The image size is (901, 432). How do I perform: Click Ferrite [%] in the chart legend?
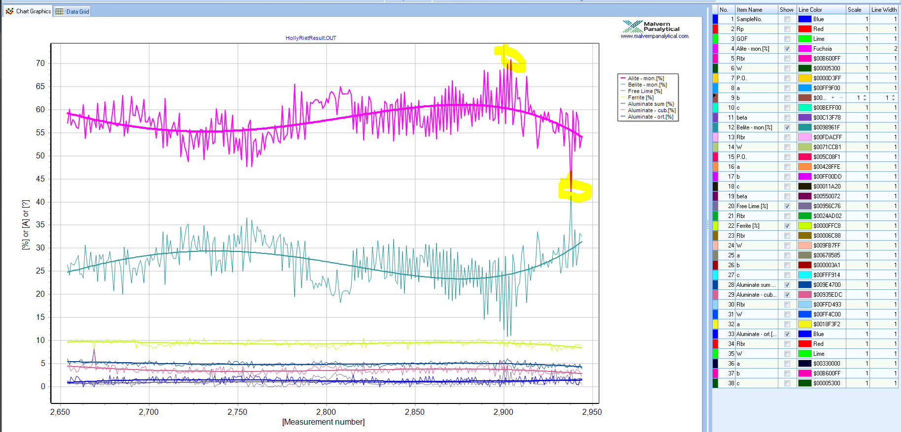(x=641, y=97)
